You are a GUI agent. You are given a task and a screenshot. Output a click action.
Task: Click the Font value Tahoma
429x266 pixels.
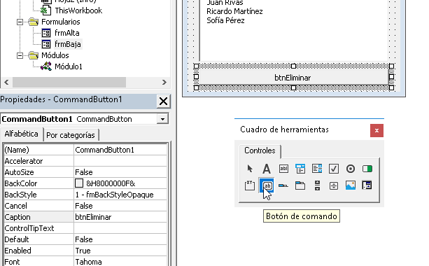click(120, 262)
